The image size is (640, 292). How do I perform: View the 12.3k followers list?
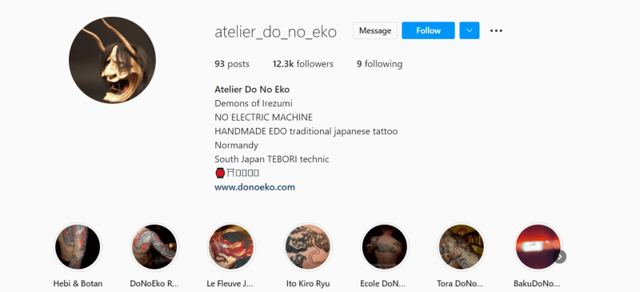tap(303, 64)
